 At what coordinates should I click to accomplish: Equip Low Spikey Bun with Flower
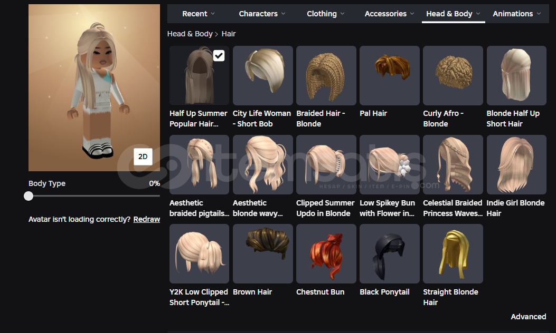pyautogui.click(x=390, y=164)
